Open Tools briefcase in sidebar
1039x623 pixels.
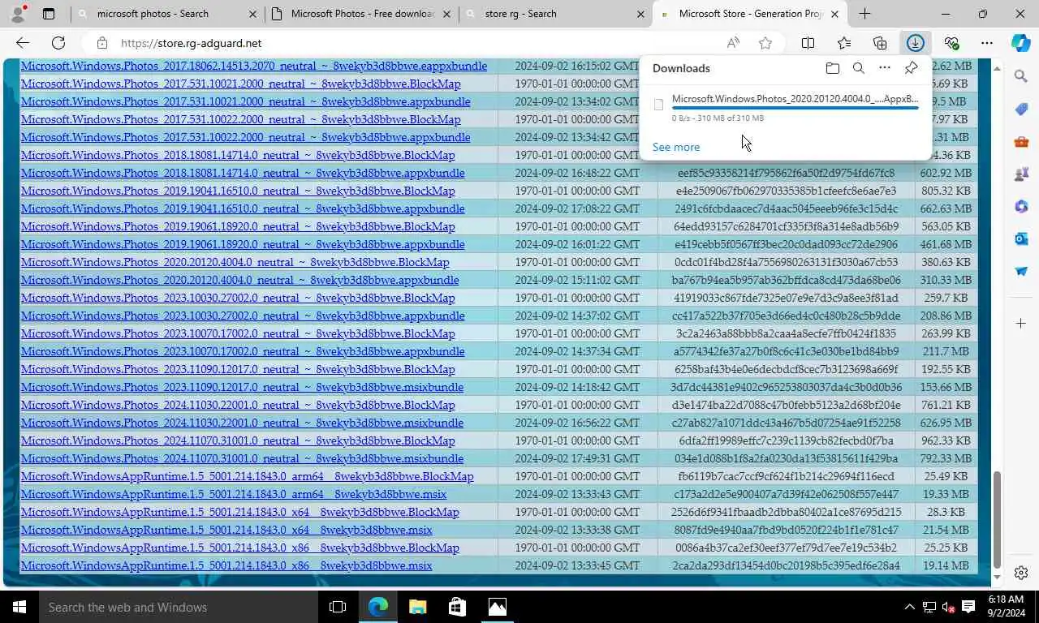coord(1021,142)
